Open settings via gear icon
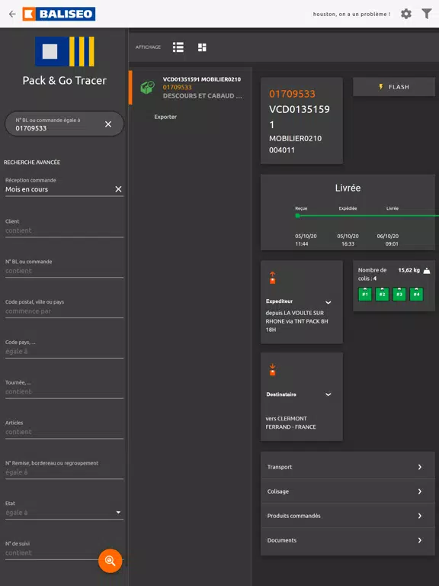The image size is (439, 586). [x=406, y=14]
